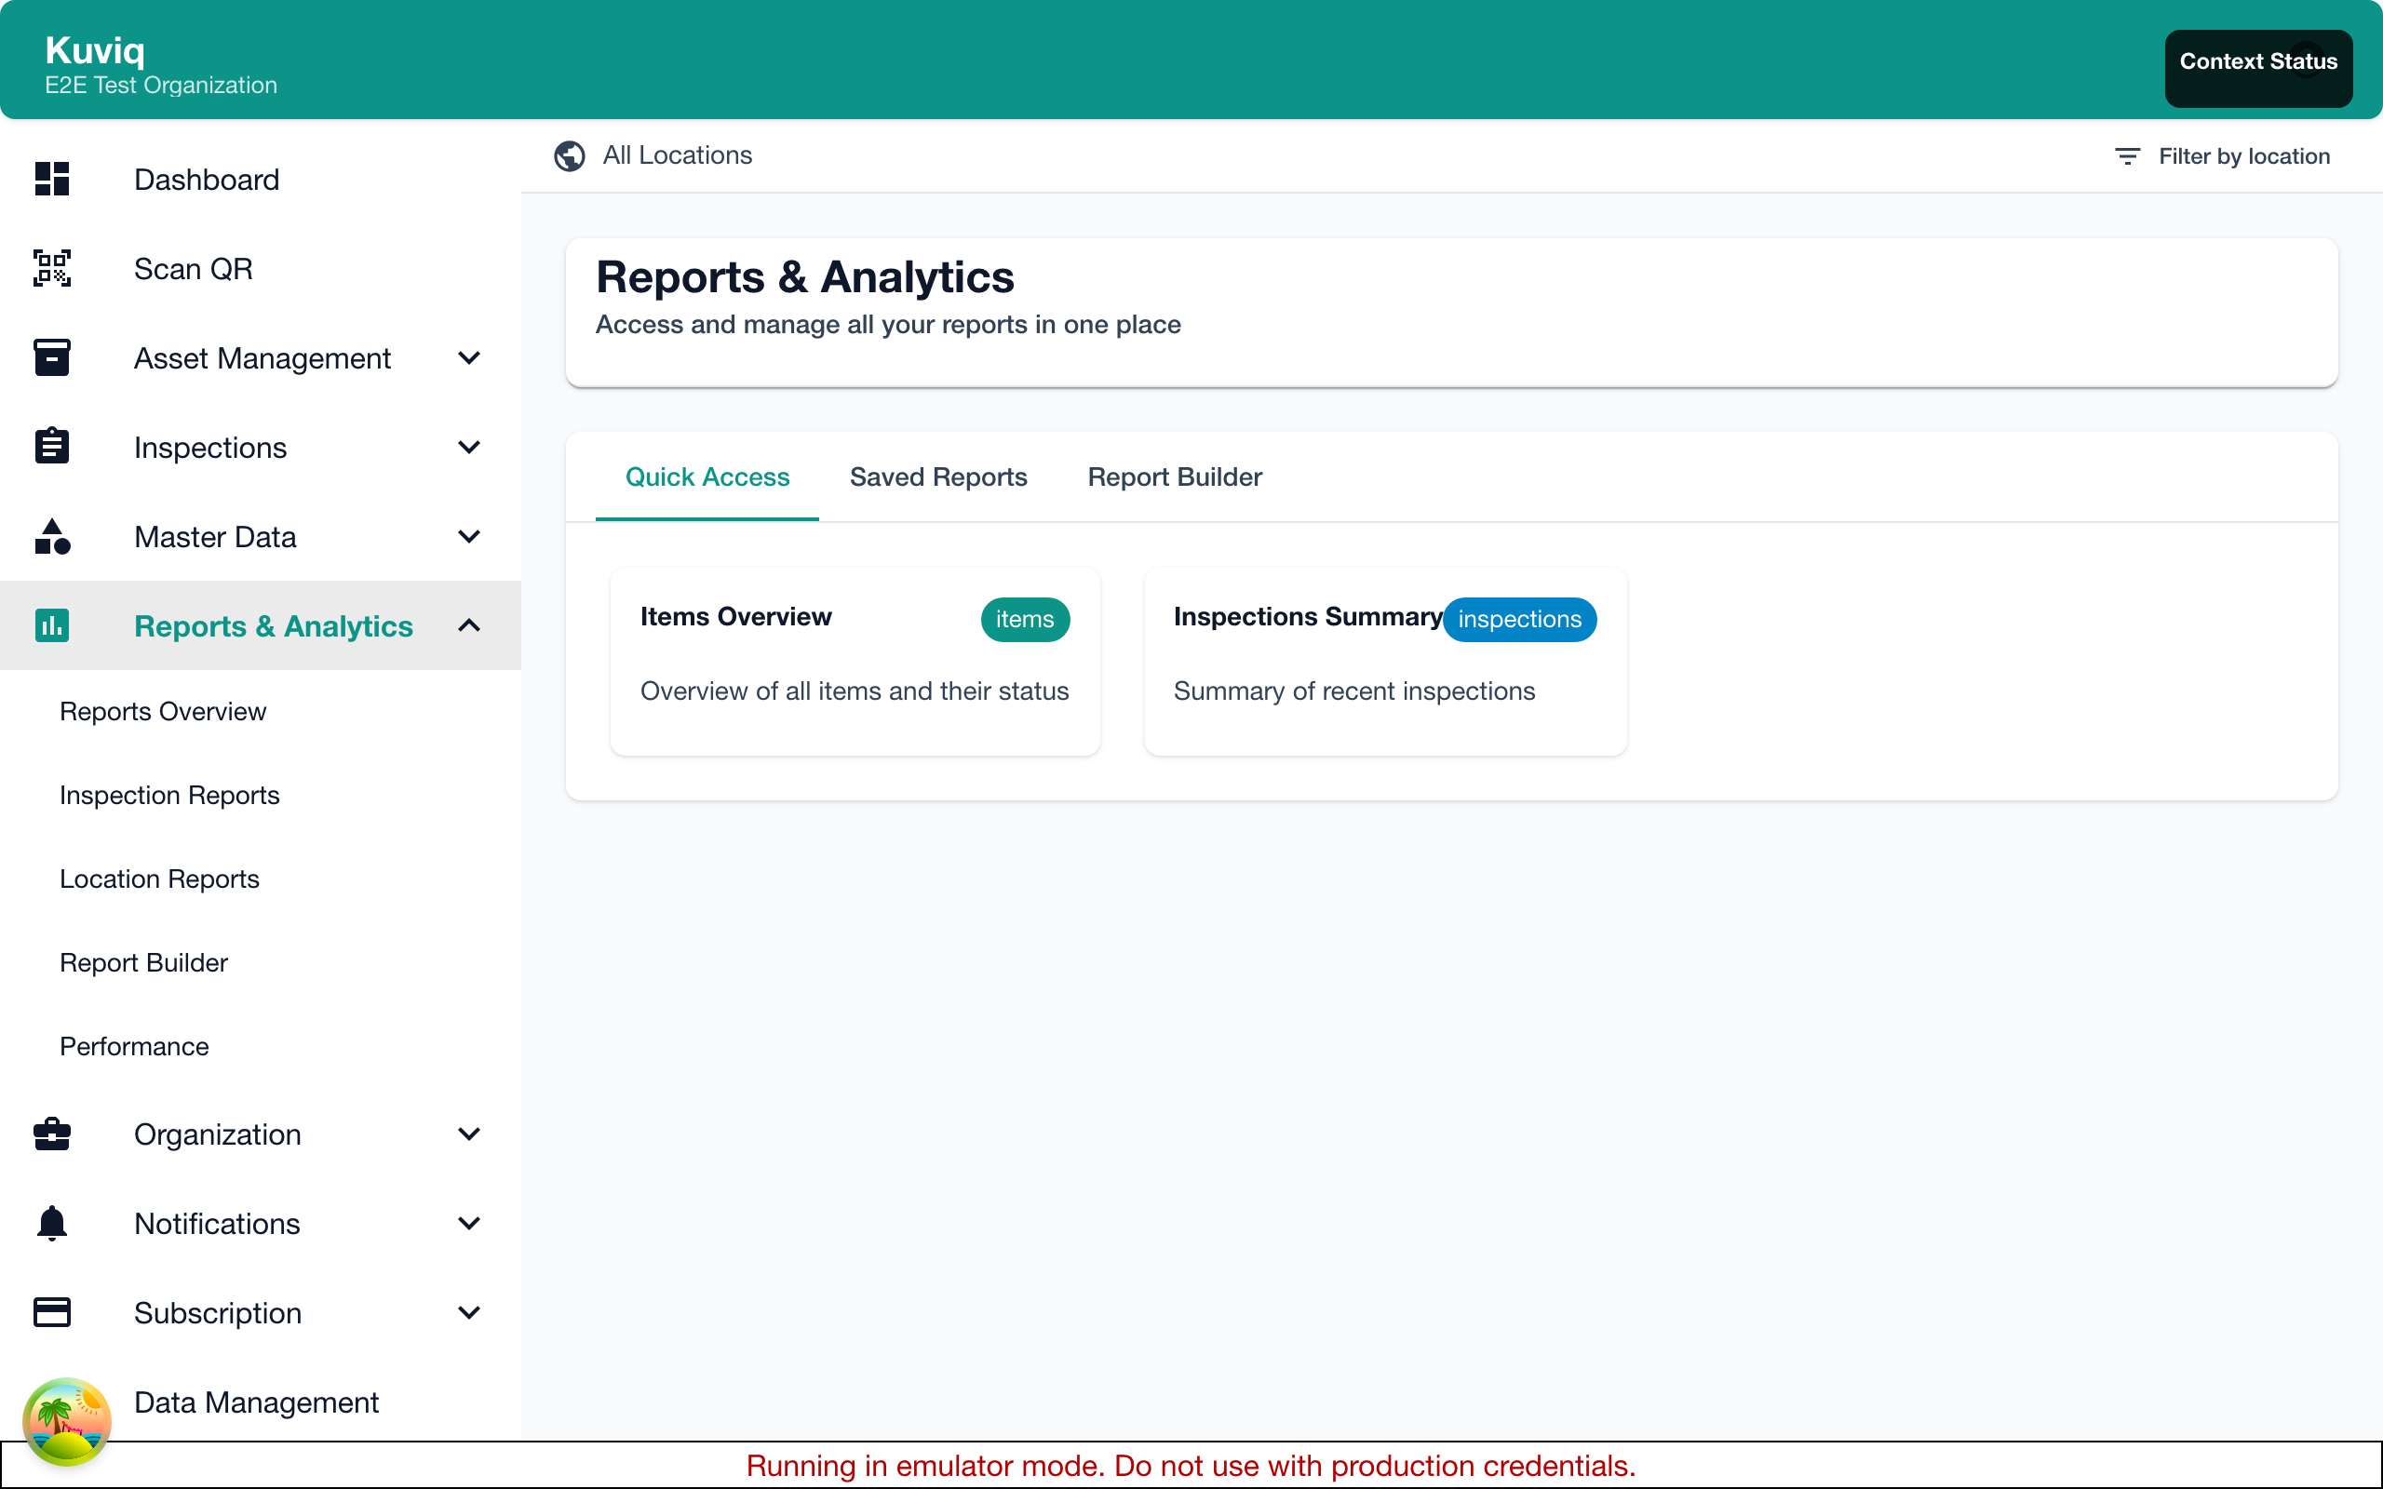Click the Inspections clipboard icon
Image resolution: width=2383 pixels, height=1489 pixels.
point(51,446)
